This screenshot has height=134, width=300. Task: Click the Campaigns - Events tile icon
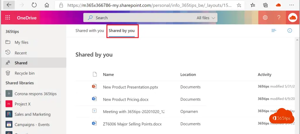click(9, 124)
